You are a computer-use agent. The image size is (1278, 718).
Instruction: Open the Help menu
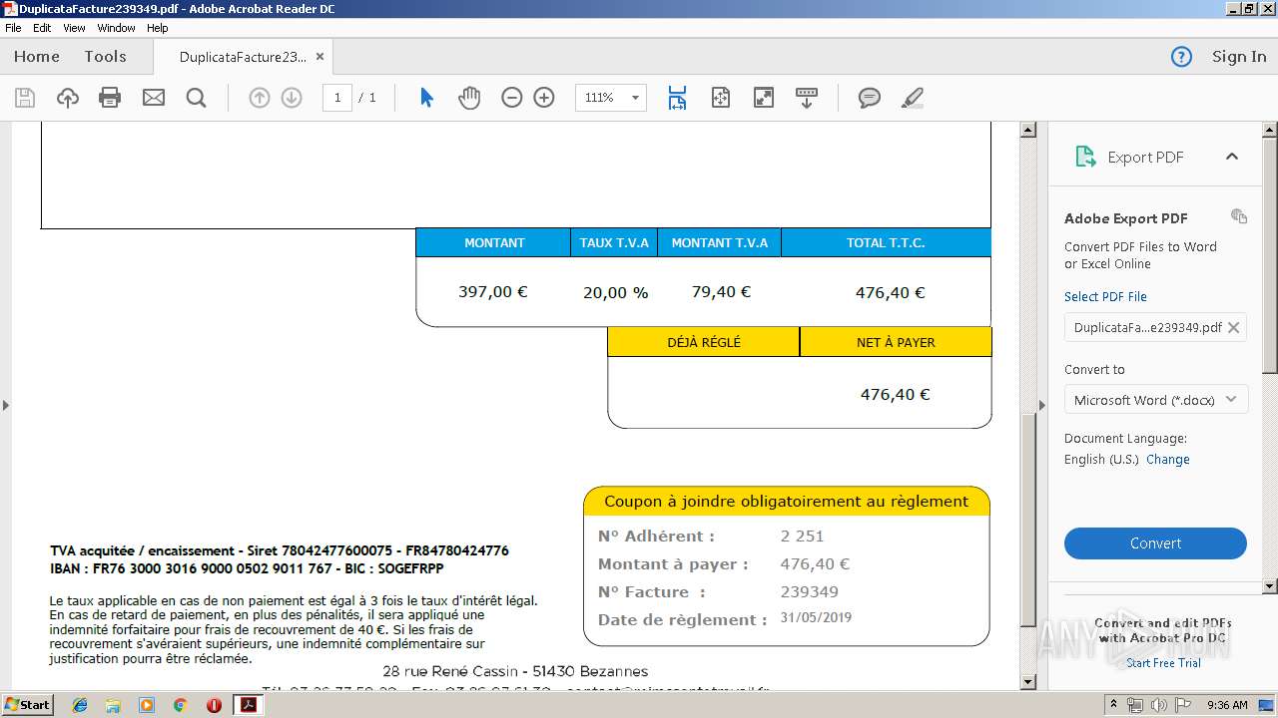158,28
